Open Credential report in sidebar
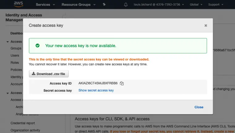The width and height of the screenshot is (235, 133). [23, 123]
